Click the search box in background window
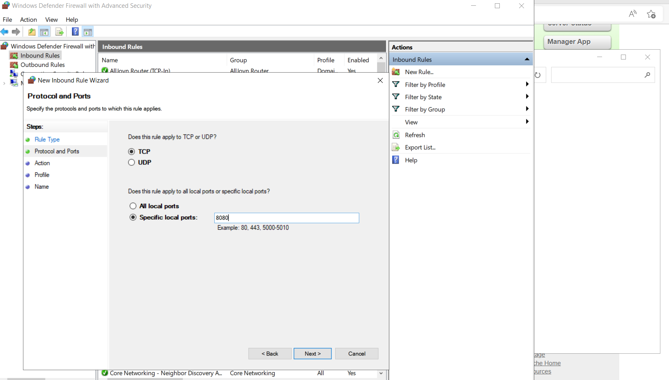 click(603, 75)
